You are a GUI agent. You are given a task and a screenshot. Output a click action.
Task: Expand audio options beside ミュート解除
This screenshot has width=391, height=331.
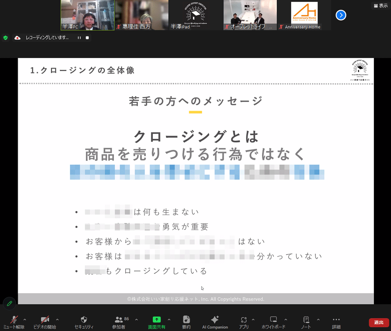coord(25,319)
